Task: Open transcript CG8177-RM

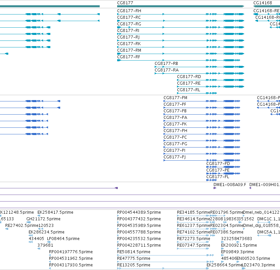Action: click(129, 50)
